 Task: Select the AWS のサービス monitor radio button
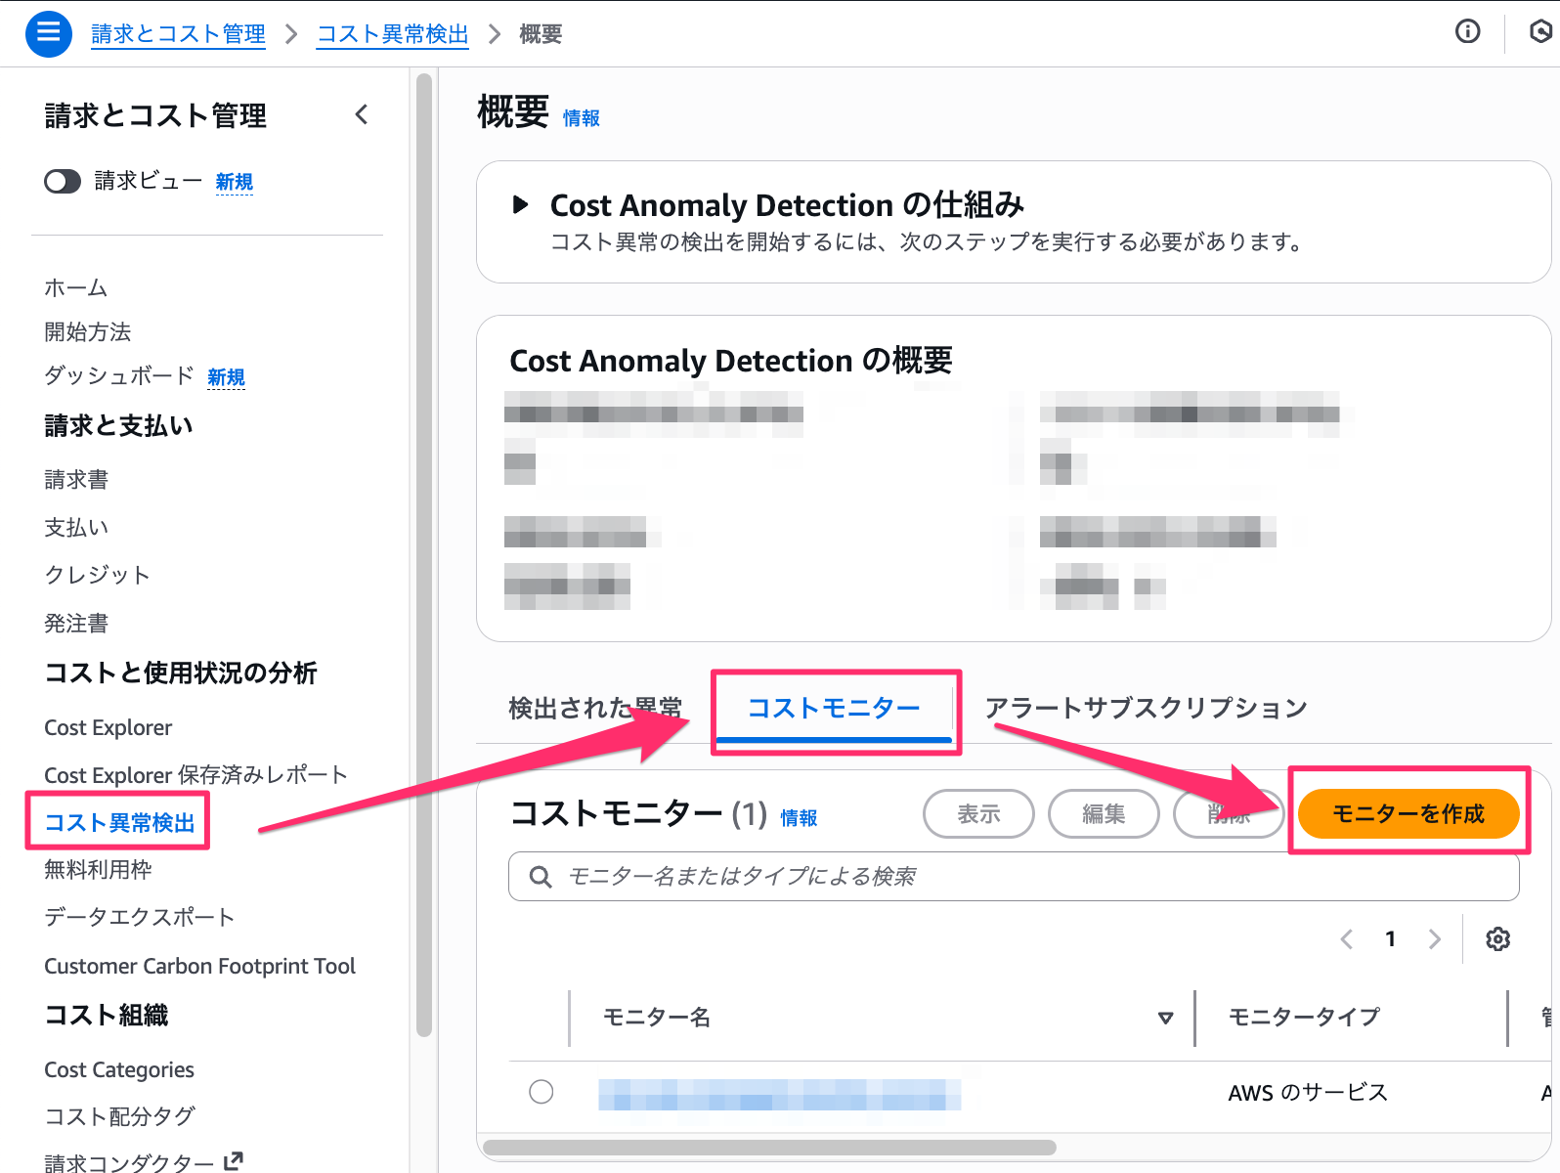click(x=542, y=1092)
